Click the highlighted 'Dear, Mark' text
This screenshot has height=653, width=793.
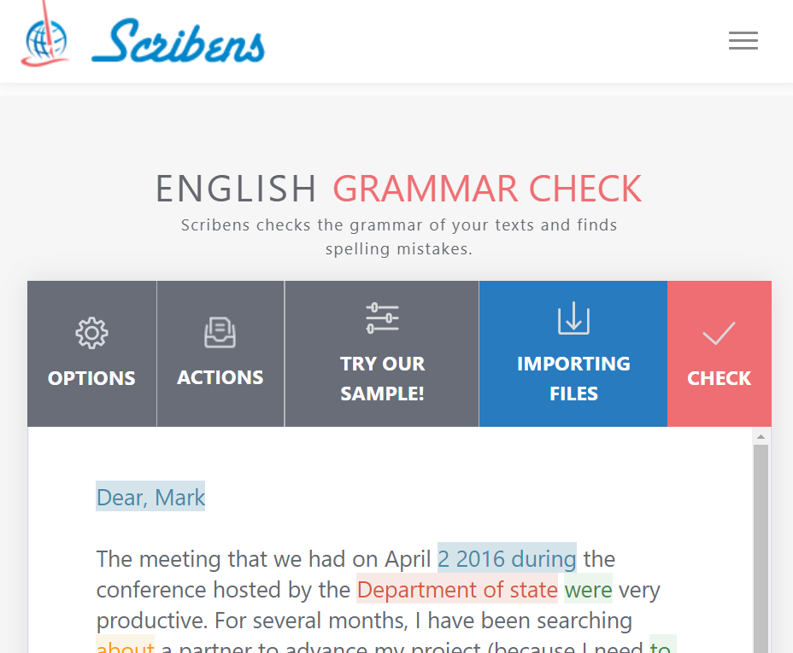tap(150, 497)
